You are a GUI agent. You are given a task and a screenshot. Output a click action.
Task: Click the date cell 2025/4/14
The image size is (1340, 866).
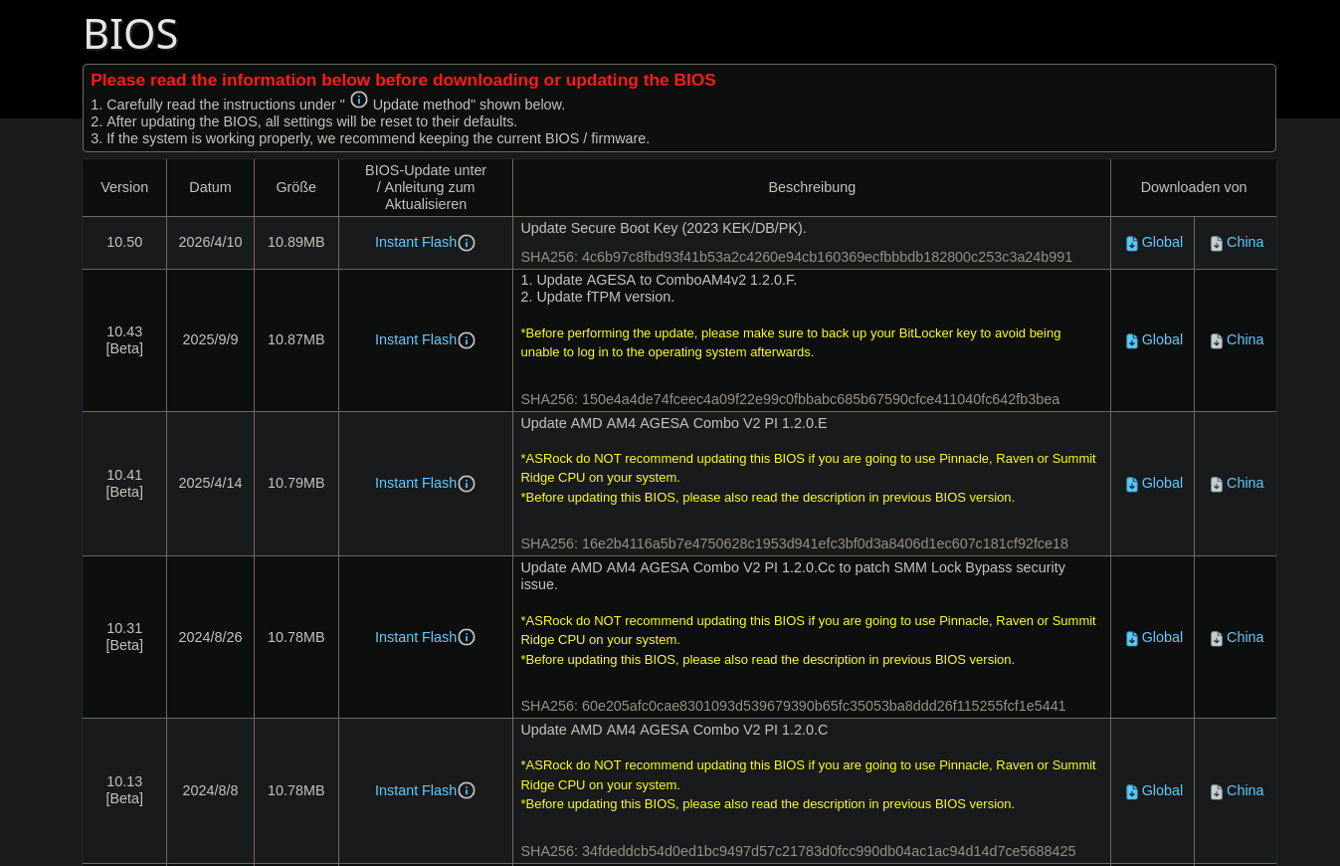point(210,483)
